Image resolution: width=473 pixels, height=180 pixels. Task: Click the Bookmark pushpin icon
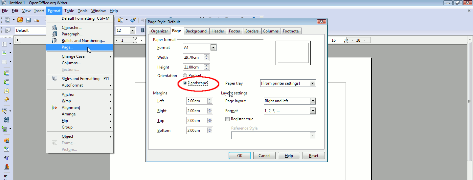6,100
